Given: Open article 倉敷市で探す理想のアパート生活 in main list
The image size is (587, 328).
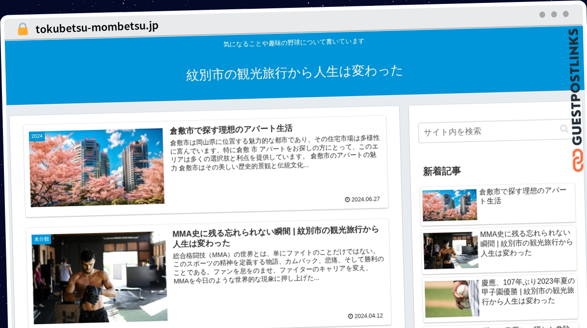Looking at the screenshot, I should click(231, 130).
